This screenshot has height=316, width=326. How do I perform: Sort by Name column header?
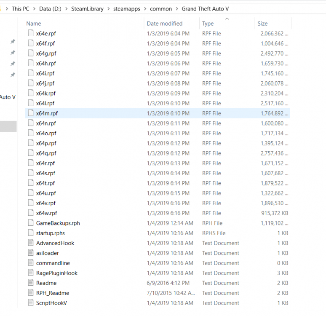(x=34, y=24)
